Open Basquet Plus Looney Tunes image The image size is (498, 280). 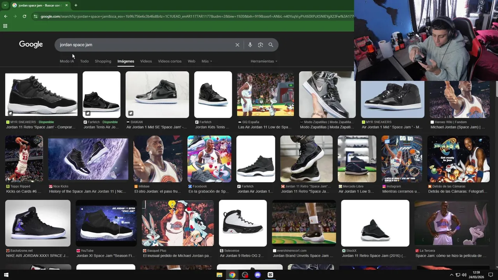point(178,223)
